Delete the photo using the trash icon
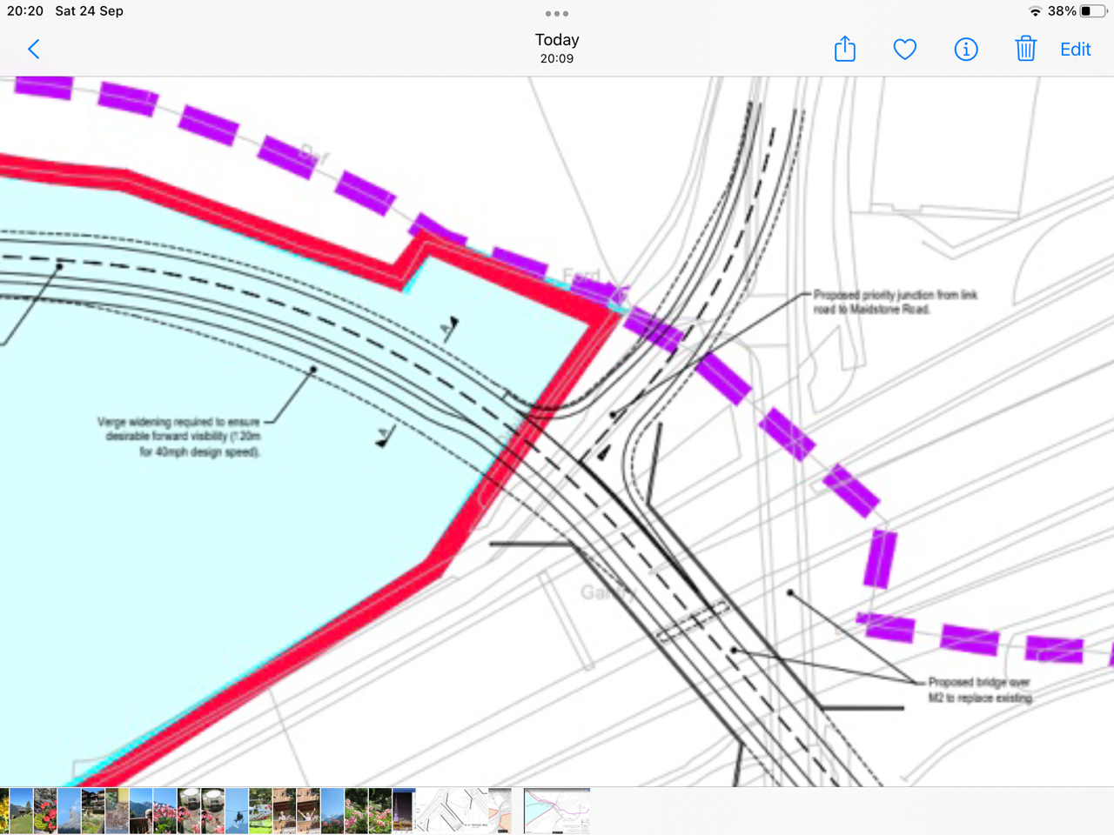This screenshot has height=835, width=1114. pos(1025,50)
